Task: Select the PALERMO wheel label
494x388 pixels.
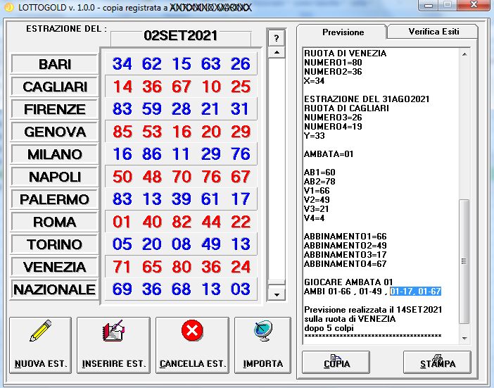Action: pyautogui.click(x=54, y=199)
